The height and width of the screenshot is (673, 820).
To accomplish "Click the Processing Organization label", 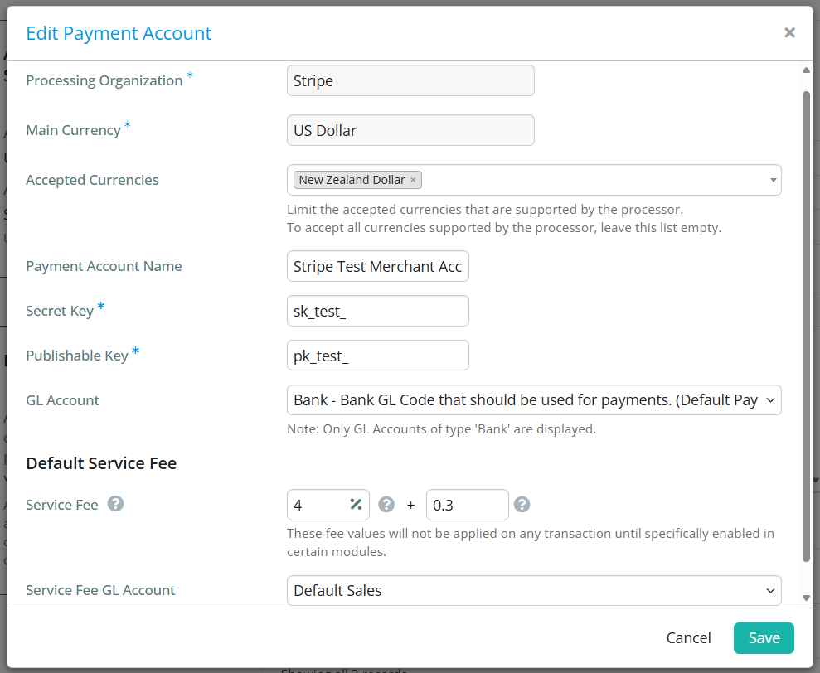I will (104, 80).
